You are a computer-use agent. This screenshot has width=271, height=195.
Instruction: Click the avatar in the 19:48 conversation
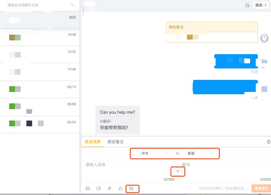(x=15, y=37)
